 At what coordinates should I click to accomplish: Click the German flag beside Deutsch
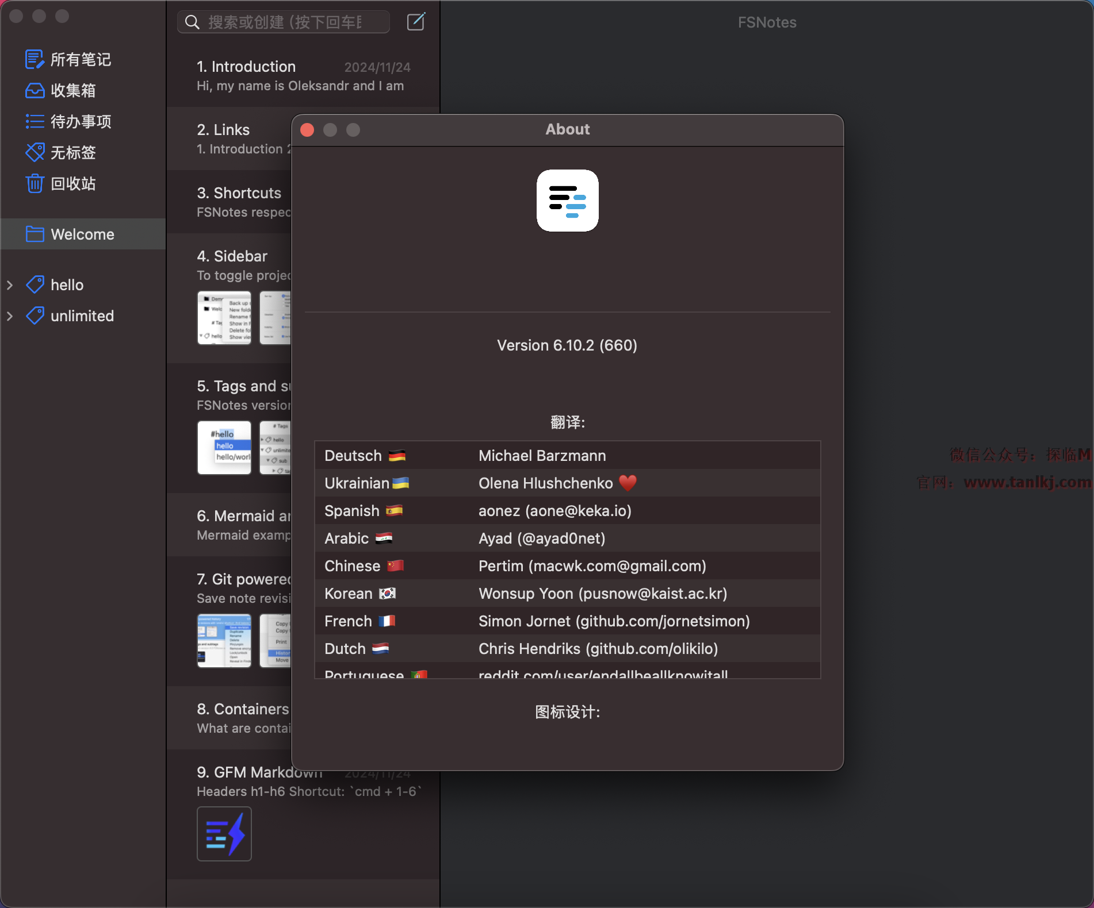click(x=397, y=456)
